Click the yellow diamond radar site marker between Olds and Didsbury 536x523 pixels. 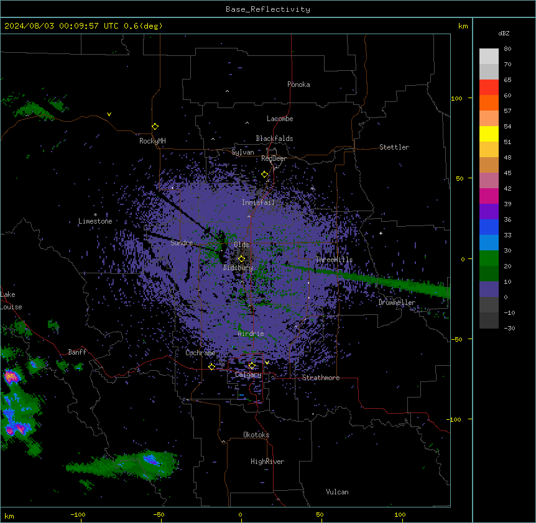click(241, 259)
